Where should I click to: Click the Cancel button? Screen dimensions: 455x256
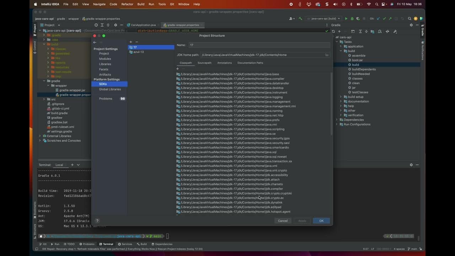[x=283, y=221]
